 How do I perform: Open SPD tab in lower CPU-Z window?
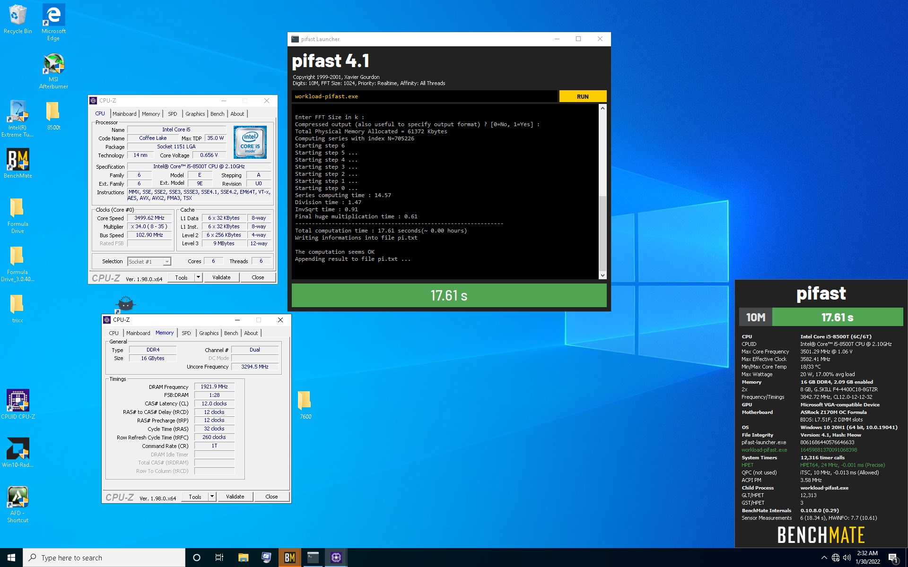186,333
